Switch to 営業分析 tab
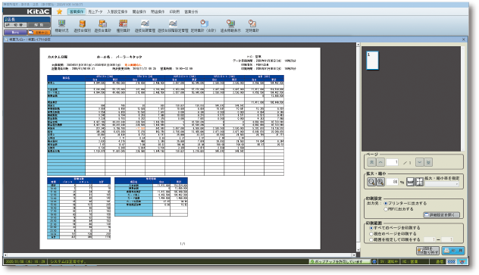 [191, 11]
